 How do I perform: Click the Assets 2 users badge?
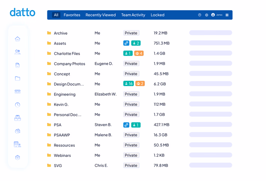(136, 43)
